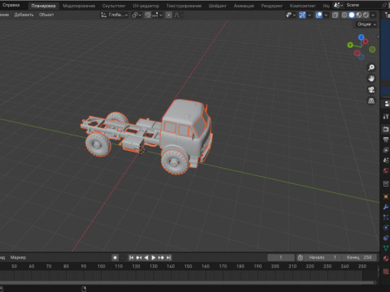Select solid viewport shading
Screen dimensions: 390x292
coord(352,15)
